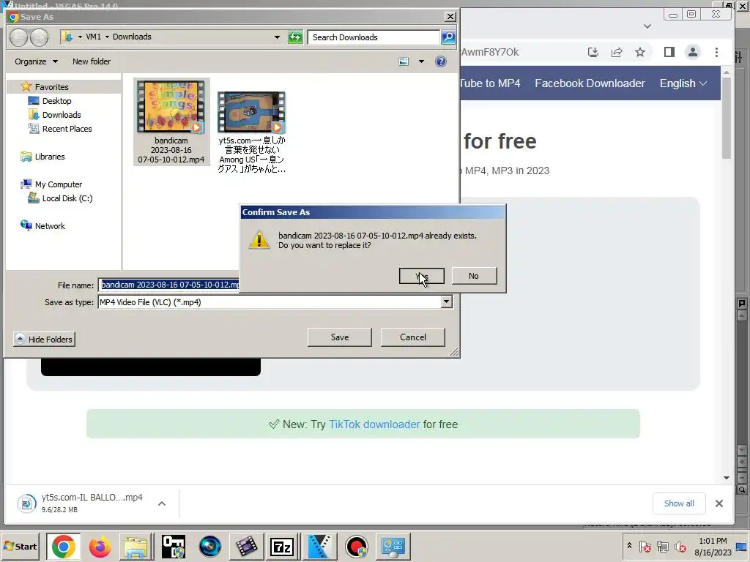Open Chrome's three-dot menu
Screen dimensions: 750x562
(x=716, y=52)
